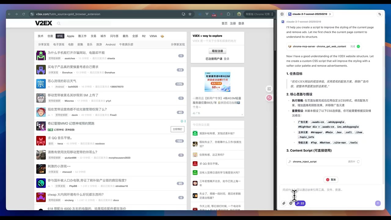This screenshot has width=391, height=220.
Task: Expand the chrome_get_web_content tool call
Action: click(324, 46)
